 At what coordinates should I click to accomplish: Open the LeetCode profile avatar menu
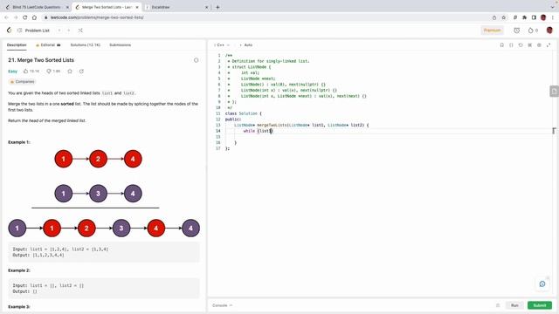(549, 31)
